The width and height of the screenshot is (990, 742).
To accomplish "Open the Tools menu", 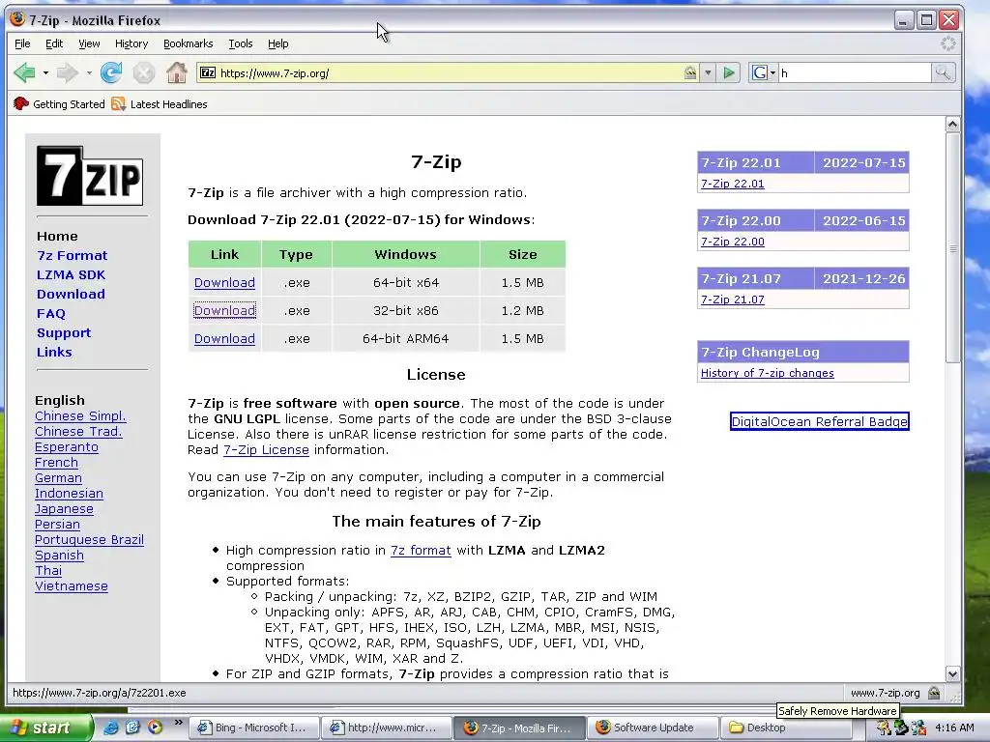I will pos(240,43).
